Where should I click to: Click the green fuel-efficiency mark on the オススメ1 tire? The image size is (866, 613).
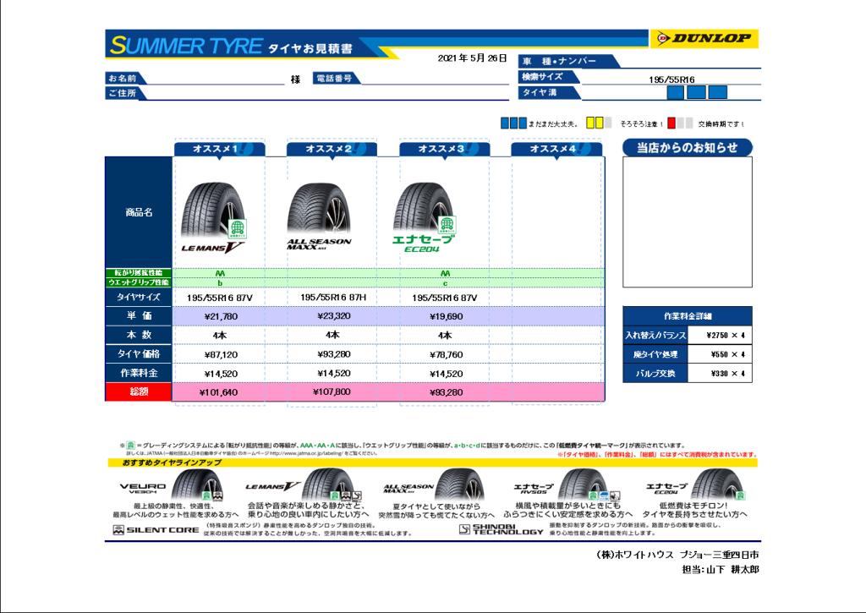pyautogui.click(x=237, y=227)
